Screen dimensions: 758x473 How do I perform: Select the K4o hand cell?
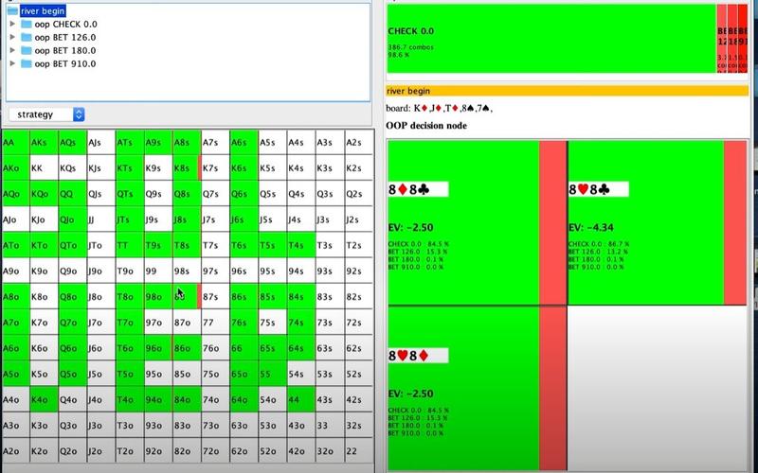tap(44, 399)
